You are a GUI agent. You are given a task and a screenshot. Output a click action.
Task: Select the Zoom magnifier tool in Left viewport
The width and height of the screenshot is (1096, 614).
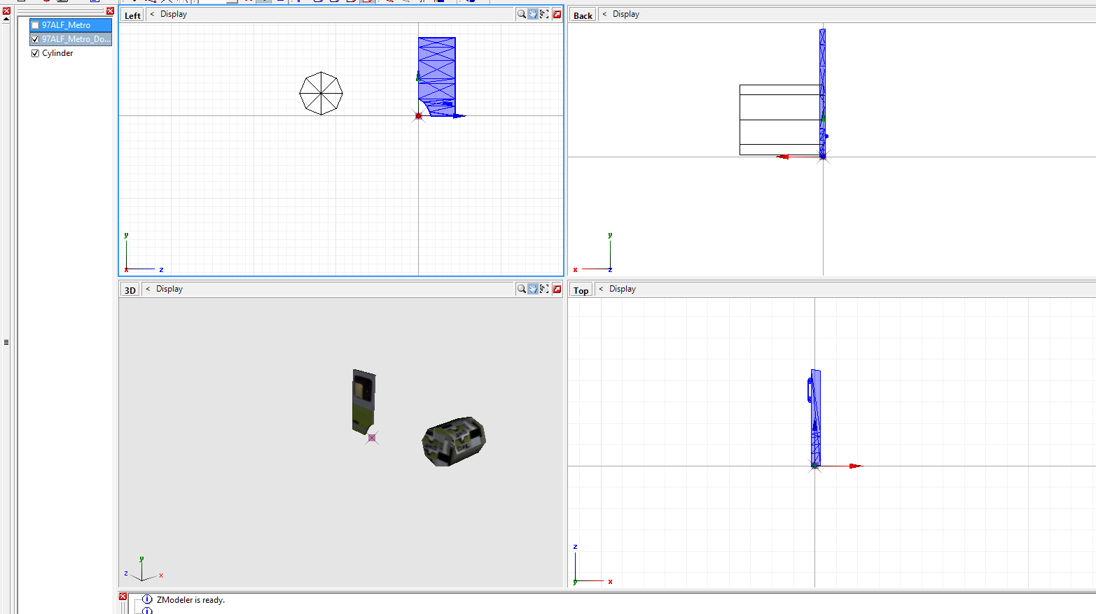coord(522,13)
